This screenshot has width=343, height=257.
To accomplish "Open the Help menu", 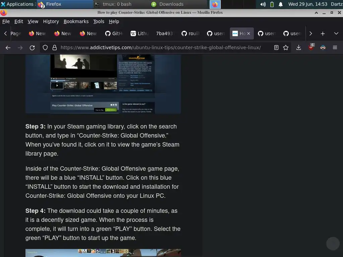I will (114, 21).
